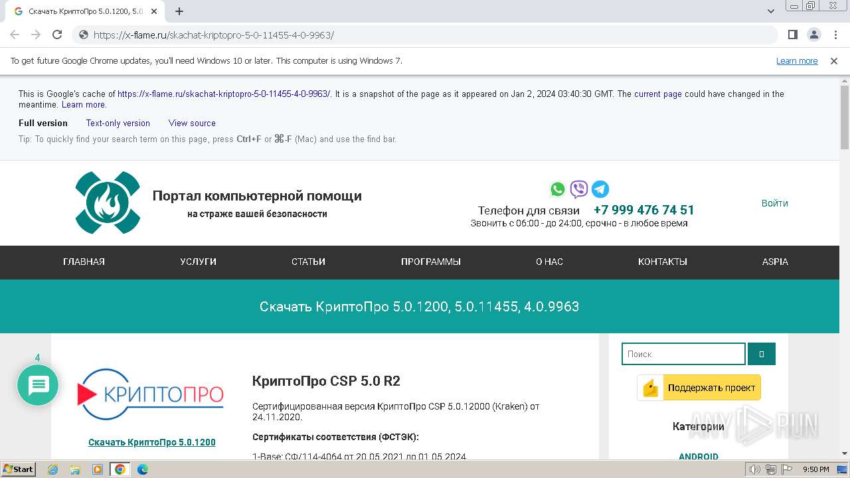850x478 pixels.
Task: Click the КриптоПро CSP 5.0 R2 heading
Action: 326,381
